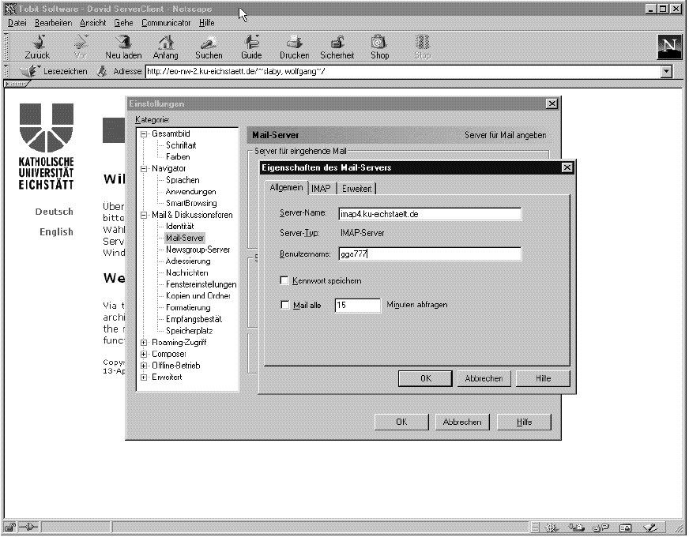Switch to the IMAP tab
Screen dimensions: 689x537
[322, 189]
